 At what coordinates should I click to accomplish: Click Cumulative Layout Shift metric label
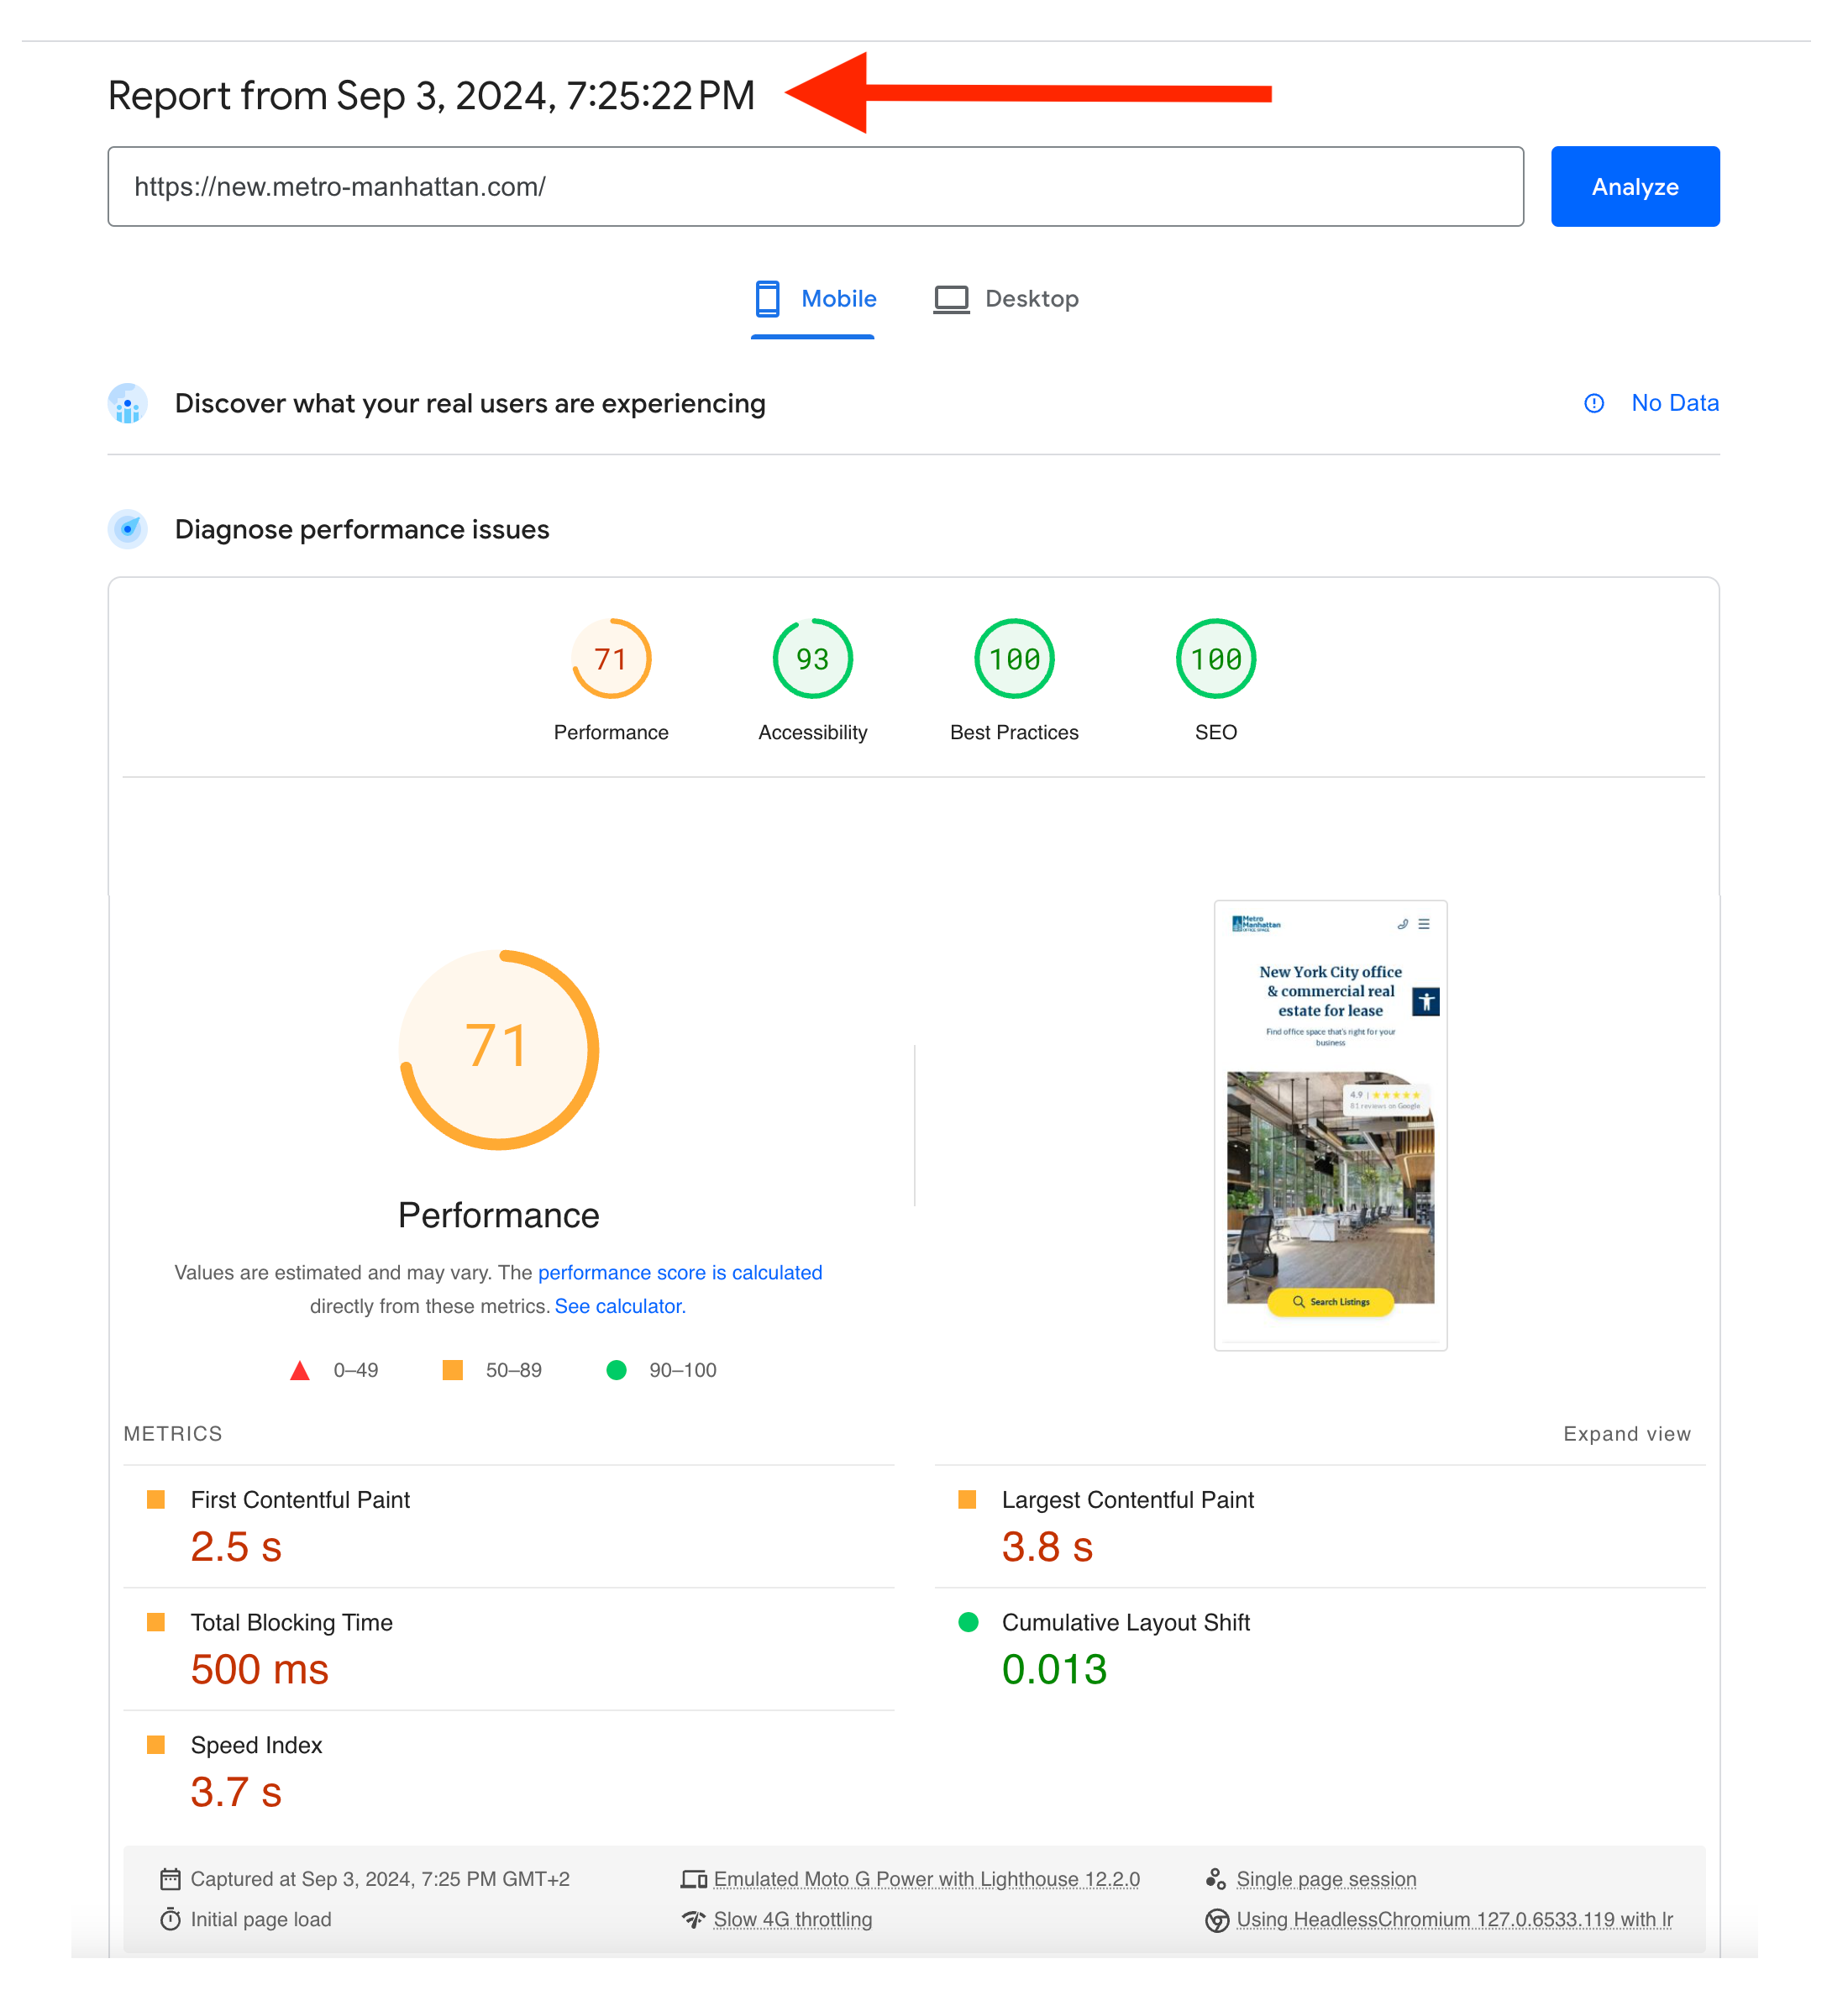pyautogui.click(x=1126, y=1622)
